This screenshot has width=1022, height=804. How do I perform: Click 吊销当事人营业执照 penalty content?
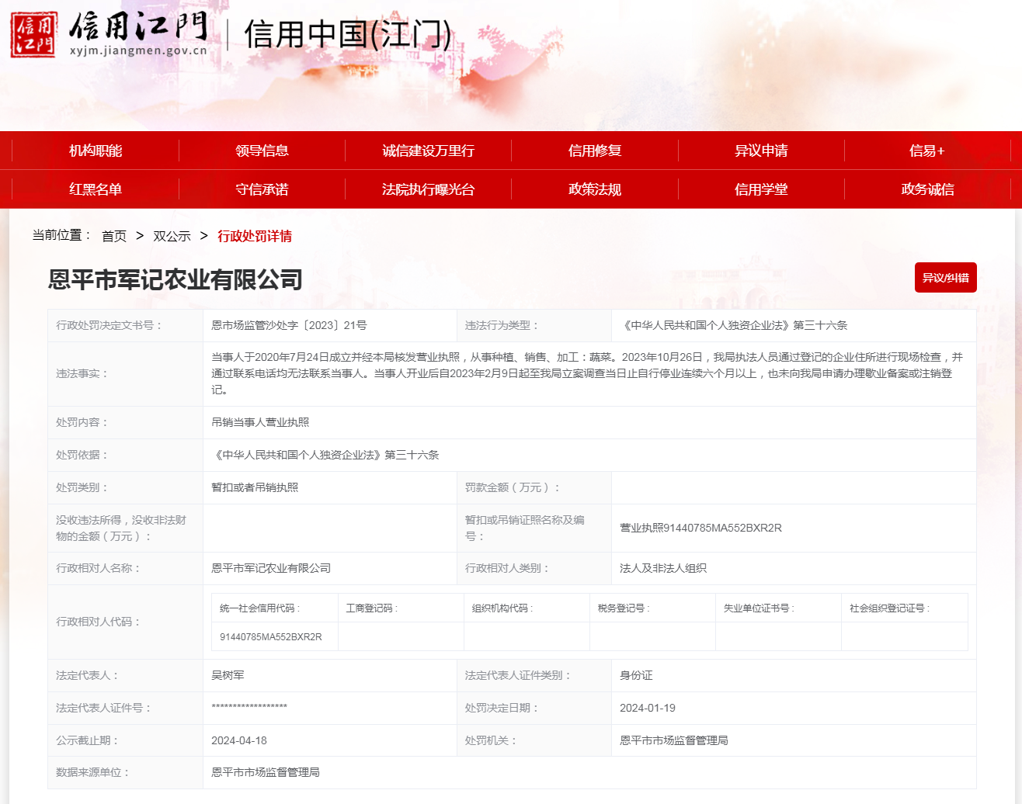tap(260, 422)
